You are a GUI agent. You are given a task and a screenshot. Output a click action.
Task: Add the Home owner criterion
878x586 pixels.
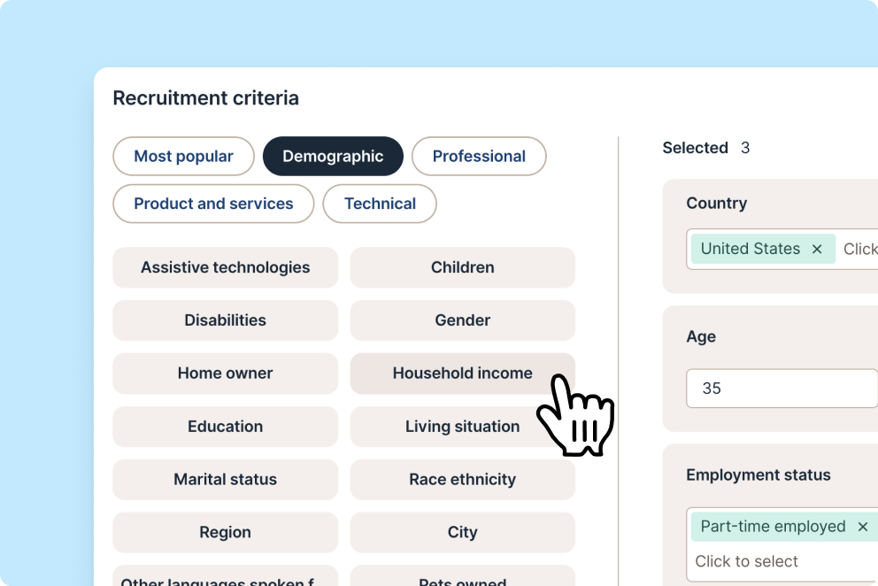point(225,374)
